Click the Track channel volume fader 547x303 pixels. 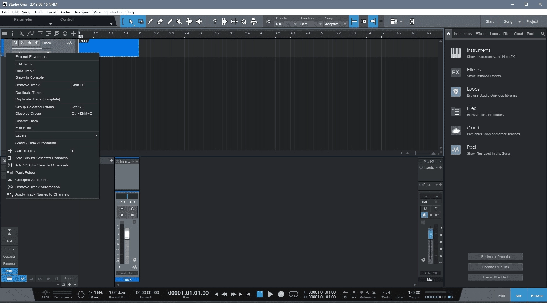coord(127,234)
